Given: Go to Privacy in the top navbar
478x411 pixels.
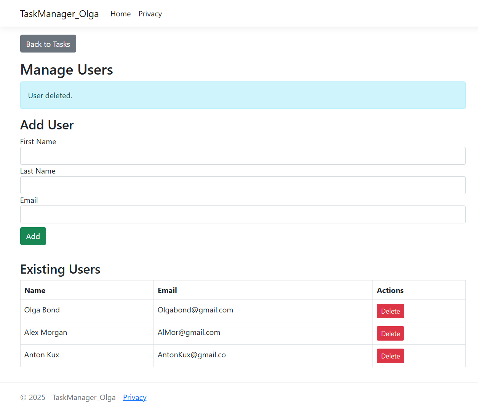Looking at the screenshot, I should click(150, 14).
